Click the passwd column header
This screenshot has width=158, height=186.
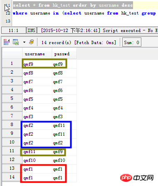pos(64,54)
